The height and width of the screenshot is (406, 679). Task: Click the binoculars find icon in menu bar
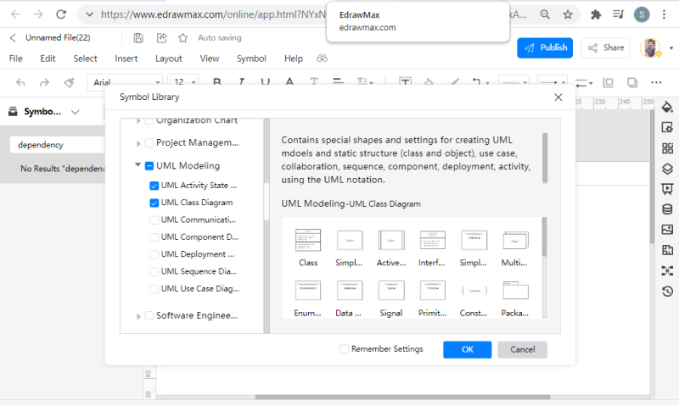(322, 58)
